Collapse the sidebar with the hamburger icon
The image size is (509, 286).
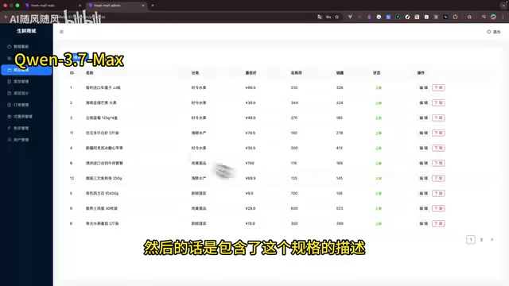(61, 32)
